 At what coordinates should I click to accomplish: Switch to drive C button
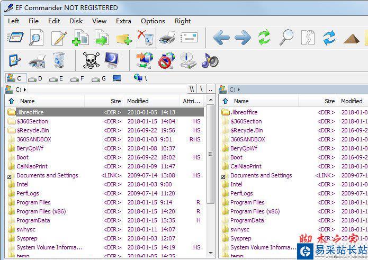16,78
